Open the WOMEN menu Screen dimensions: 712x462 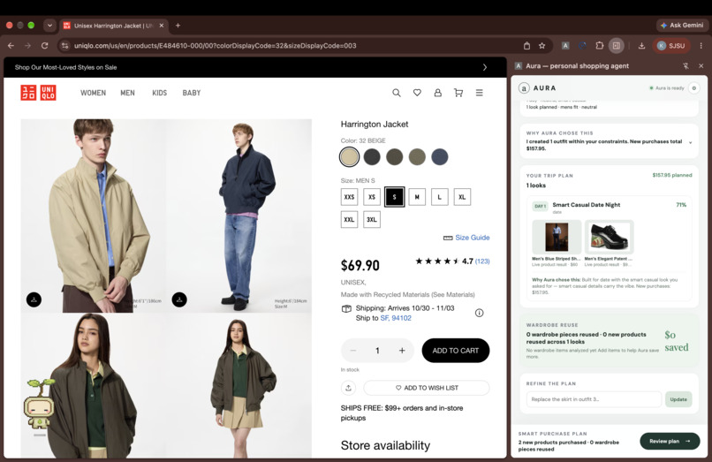(93, 93)
